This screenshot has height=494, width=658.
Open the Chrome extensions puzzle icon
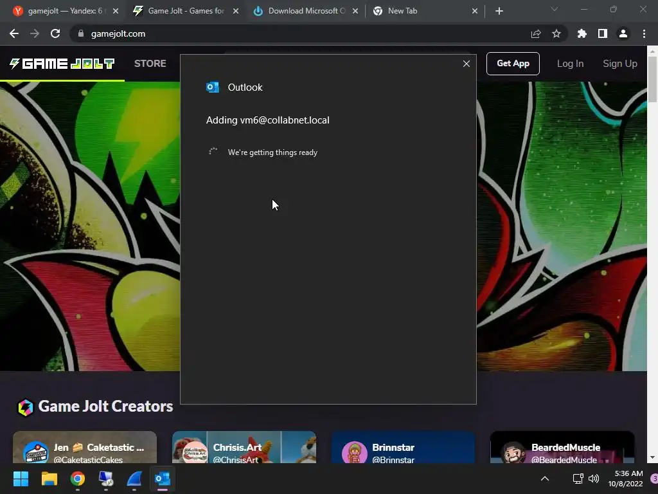coord(582,33)
